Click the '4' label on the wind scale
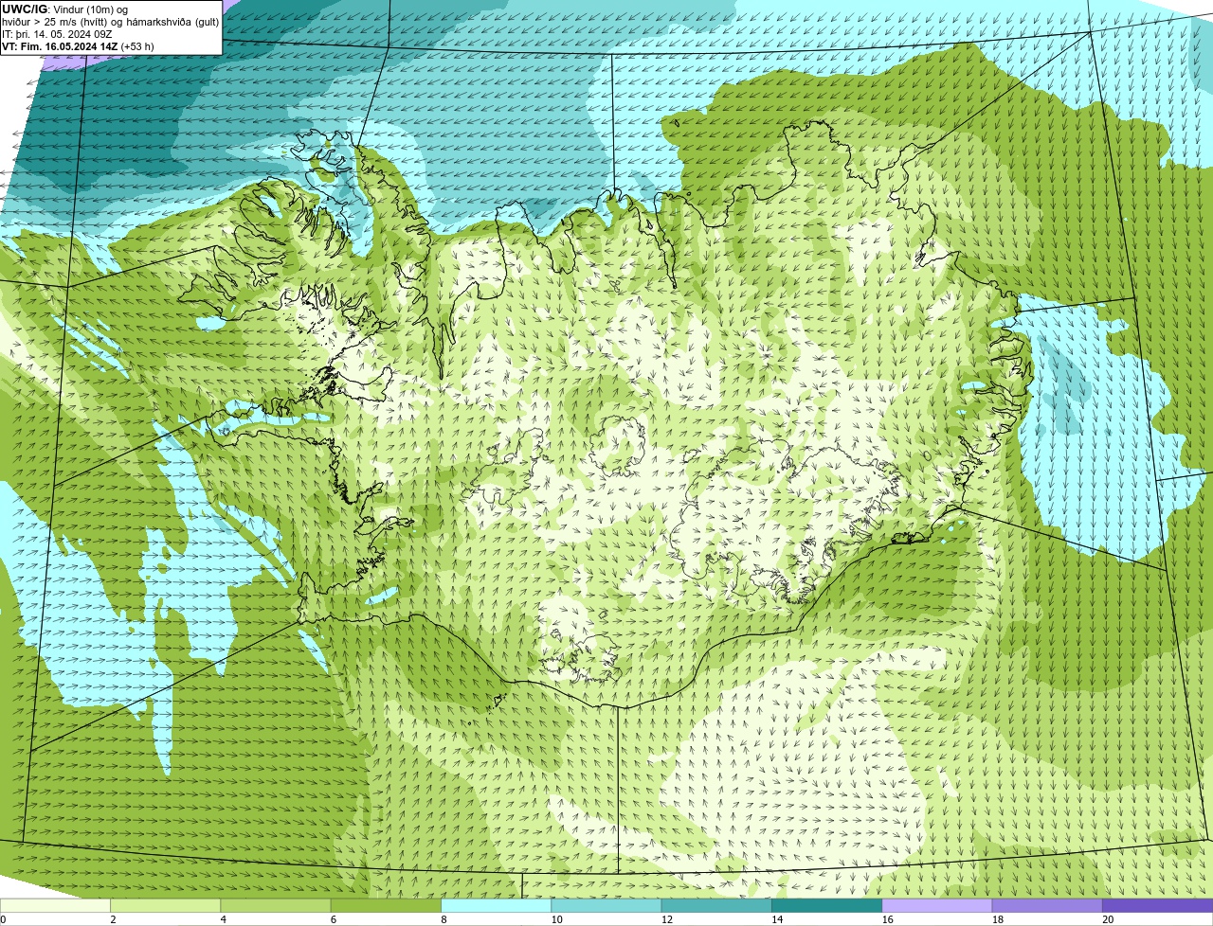 (223, 919)
